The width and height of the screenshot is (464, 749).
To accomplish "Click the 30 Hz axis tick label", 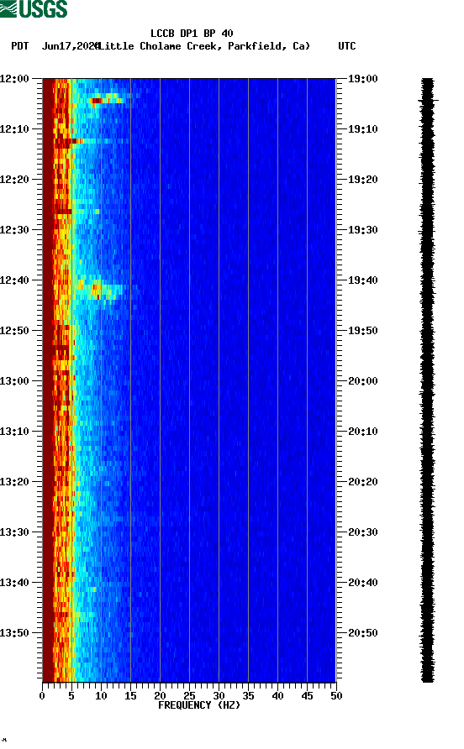I will pos(219,696).
